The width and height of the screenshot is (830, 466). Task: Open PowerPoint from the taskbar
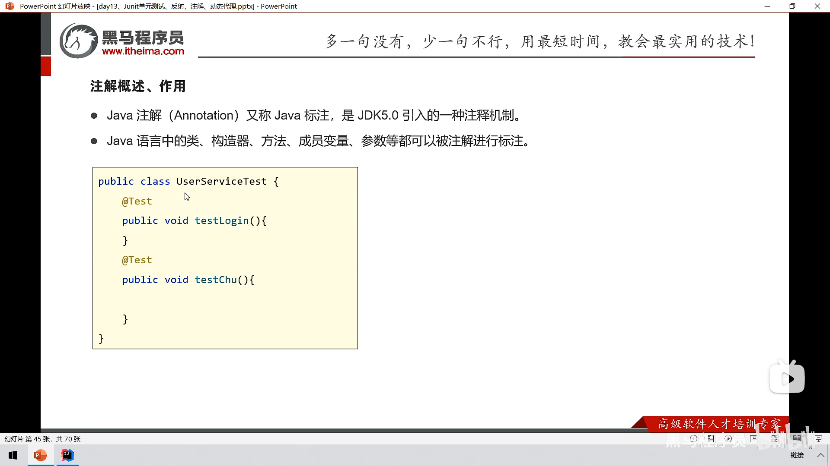[40, 455]
